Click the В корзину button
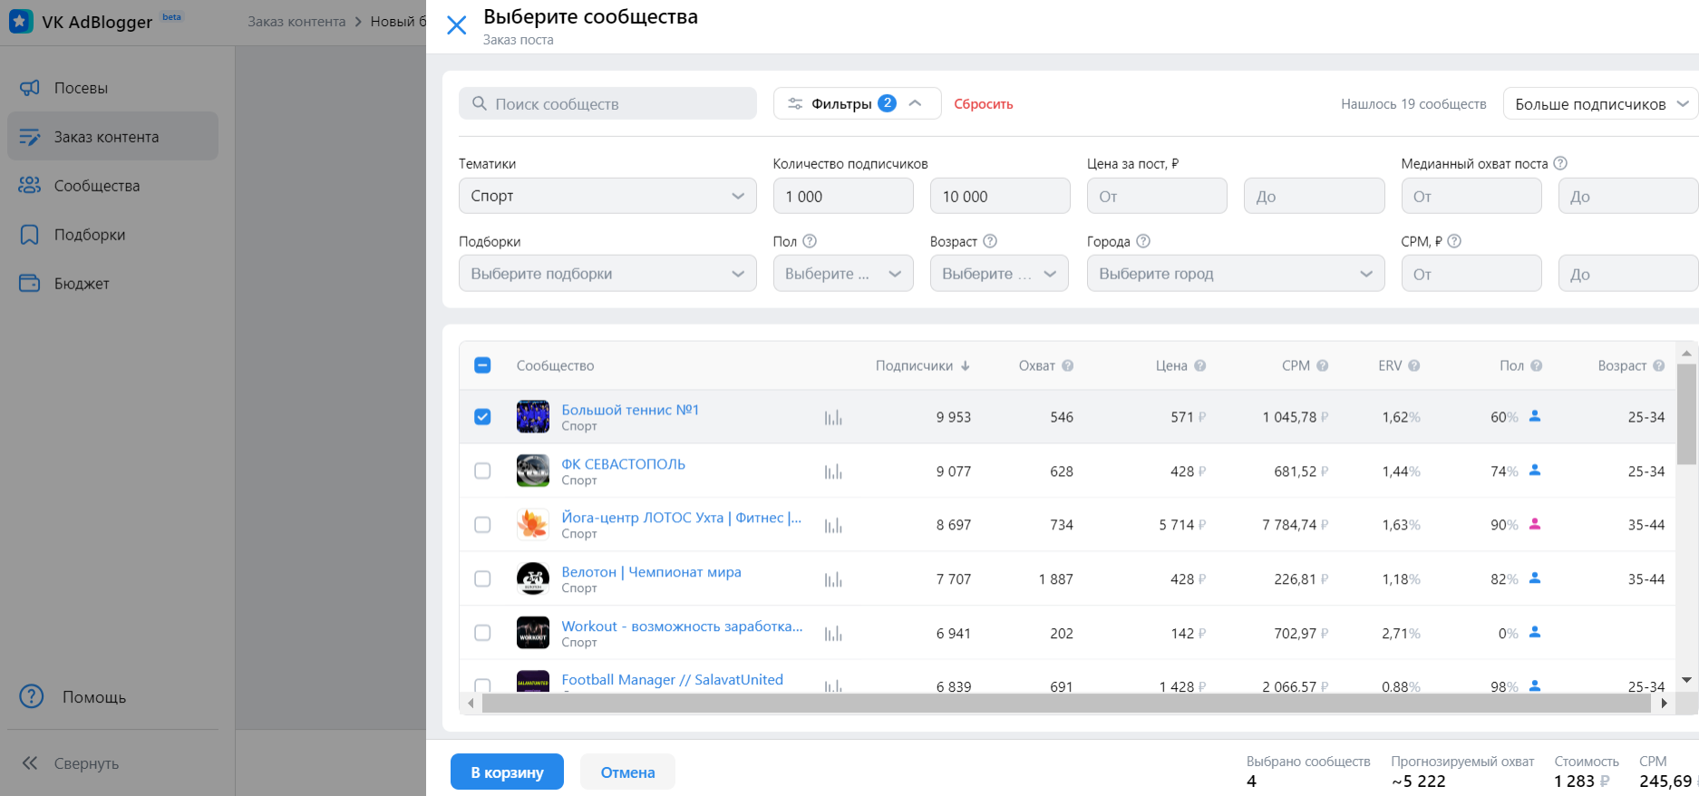This screenshot has height=796, width=1699. coord(507,772)
